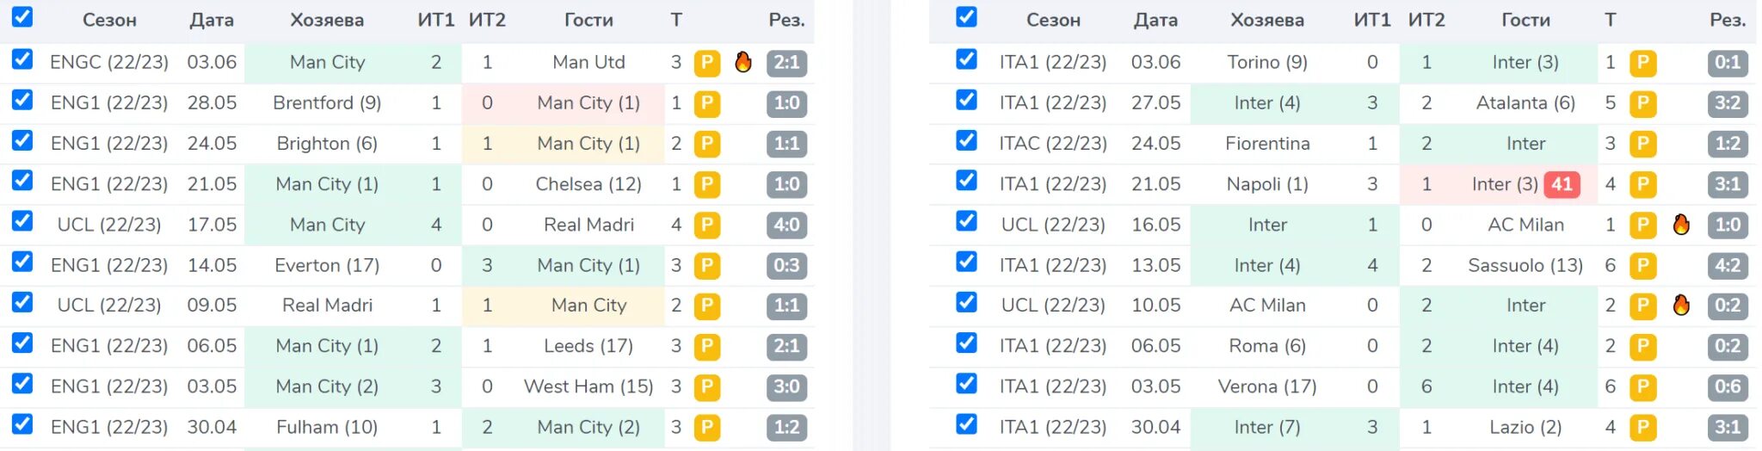Click the Sassuolo (13) team name
Viewport: 1762px width, 451px height.
point(1525,265)
